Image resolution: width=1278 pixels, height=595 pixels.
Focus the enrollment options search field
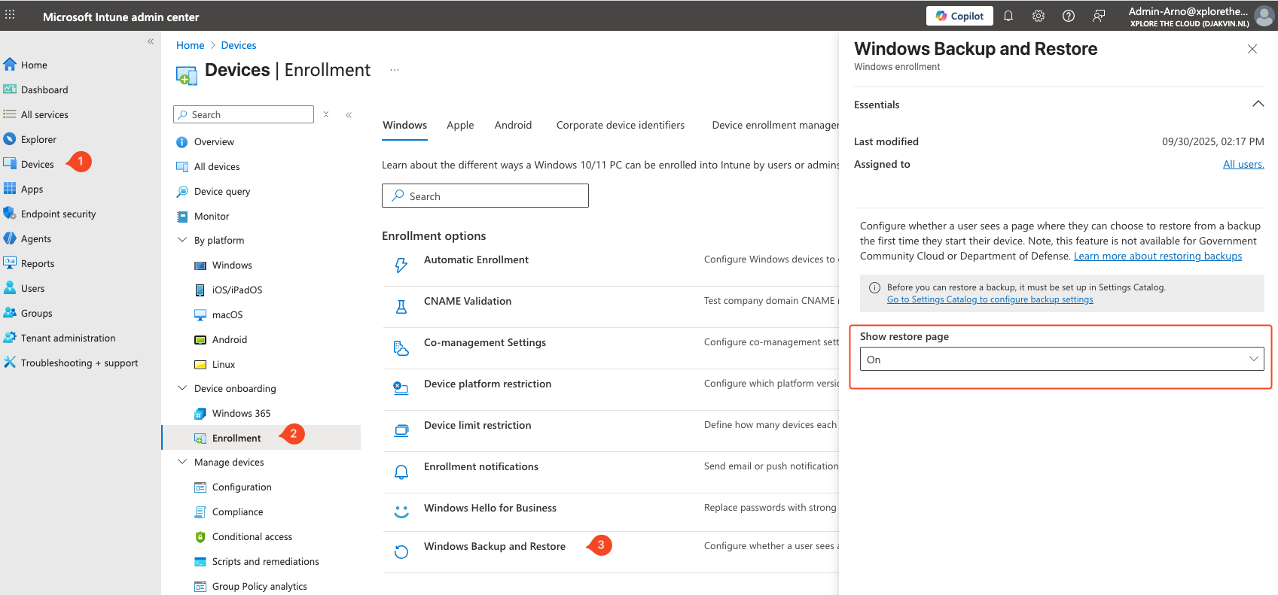pos(485,196)
